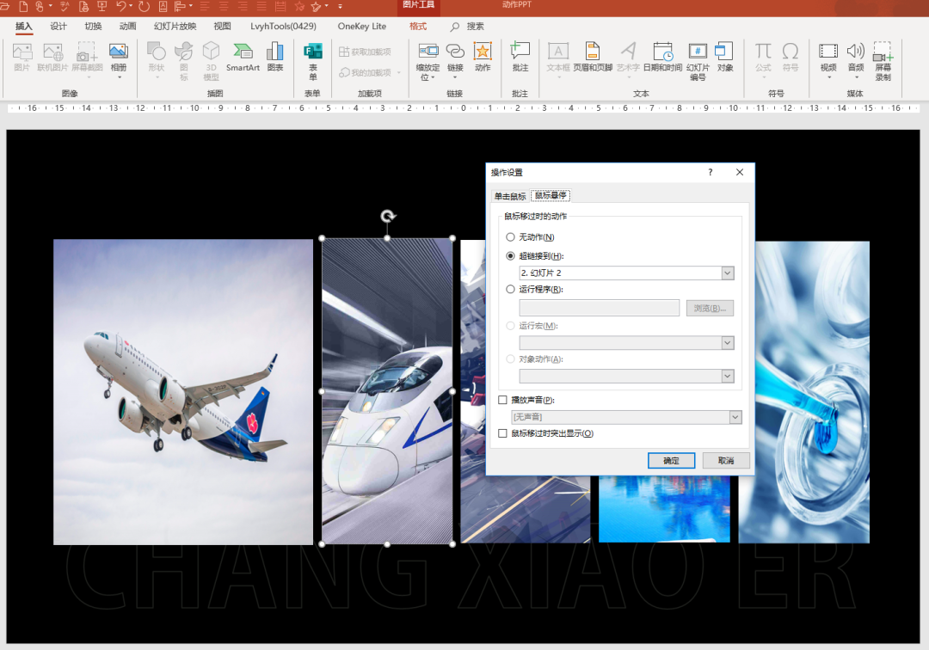This screenshot has width=929, height=650.
Task: Open the 设计 ribbon tab
Action: pos(58,26)
